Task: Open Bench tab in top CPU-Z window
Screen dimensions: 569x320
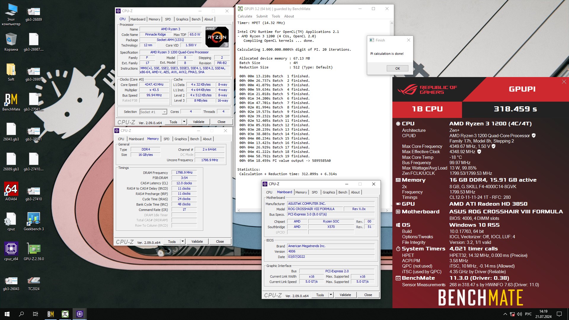Action: (196, 19)
